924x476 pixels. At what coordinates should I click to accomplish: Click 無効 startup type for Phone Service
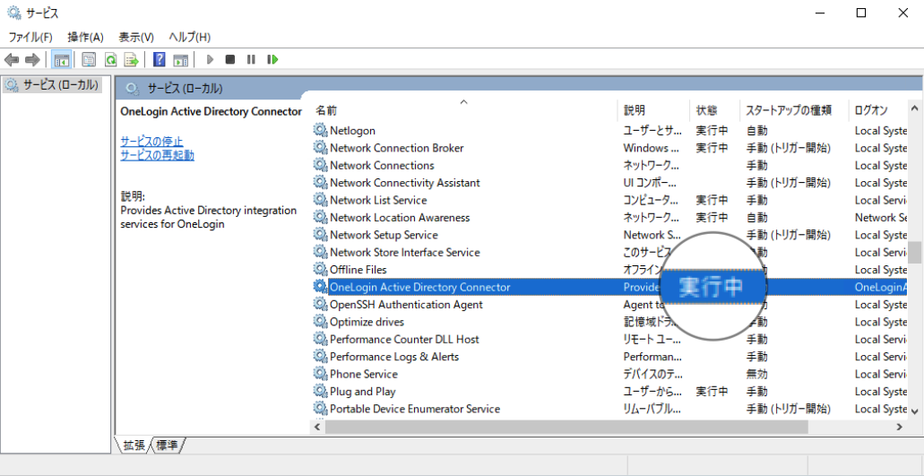coord(756,374)
